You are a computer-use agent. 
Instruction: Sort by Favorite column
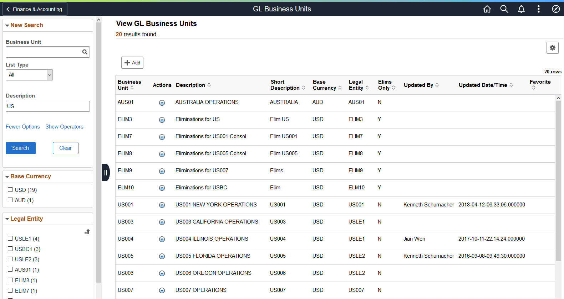click(x=534, y=88)
